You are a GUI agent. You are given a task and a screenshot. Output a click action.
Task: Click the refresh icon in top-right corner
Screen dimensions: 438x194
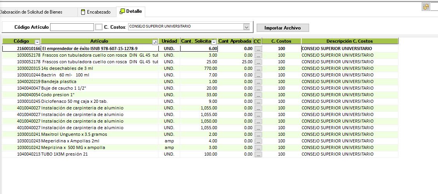point(426,7)
